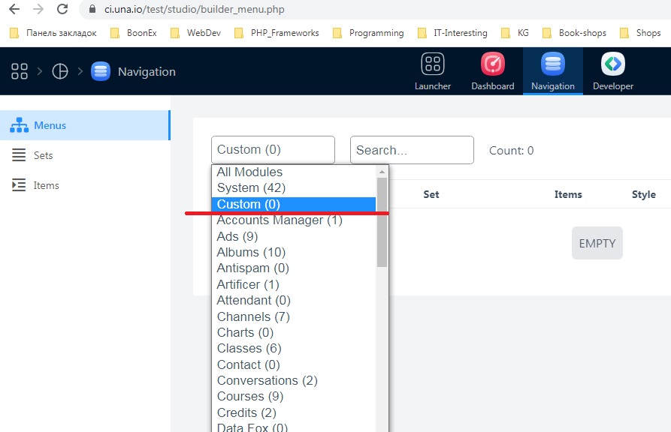The width and height of the screenshot is (671, 432).
Task: Open Items in the left sidebar
Action: (x=46, y=185)
